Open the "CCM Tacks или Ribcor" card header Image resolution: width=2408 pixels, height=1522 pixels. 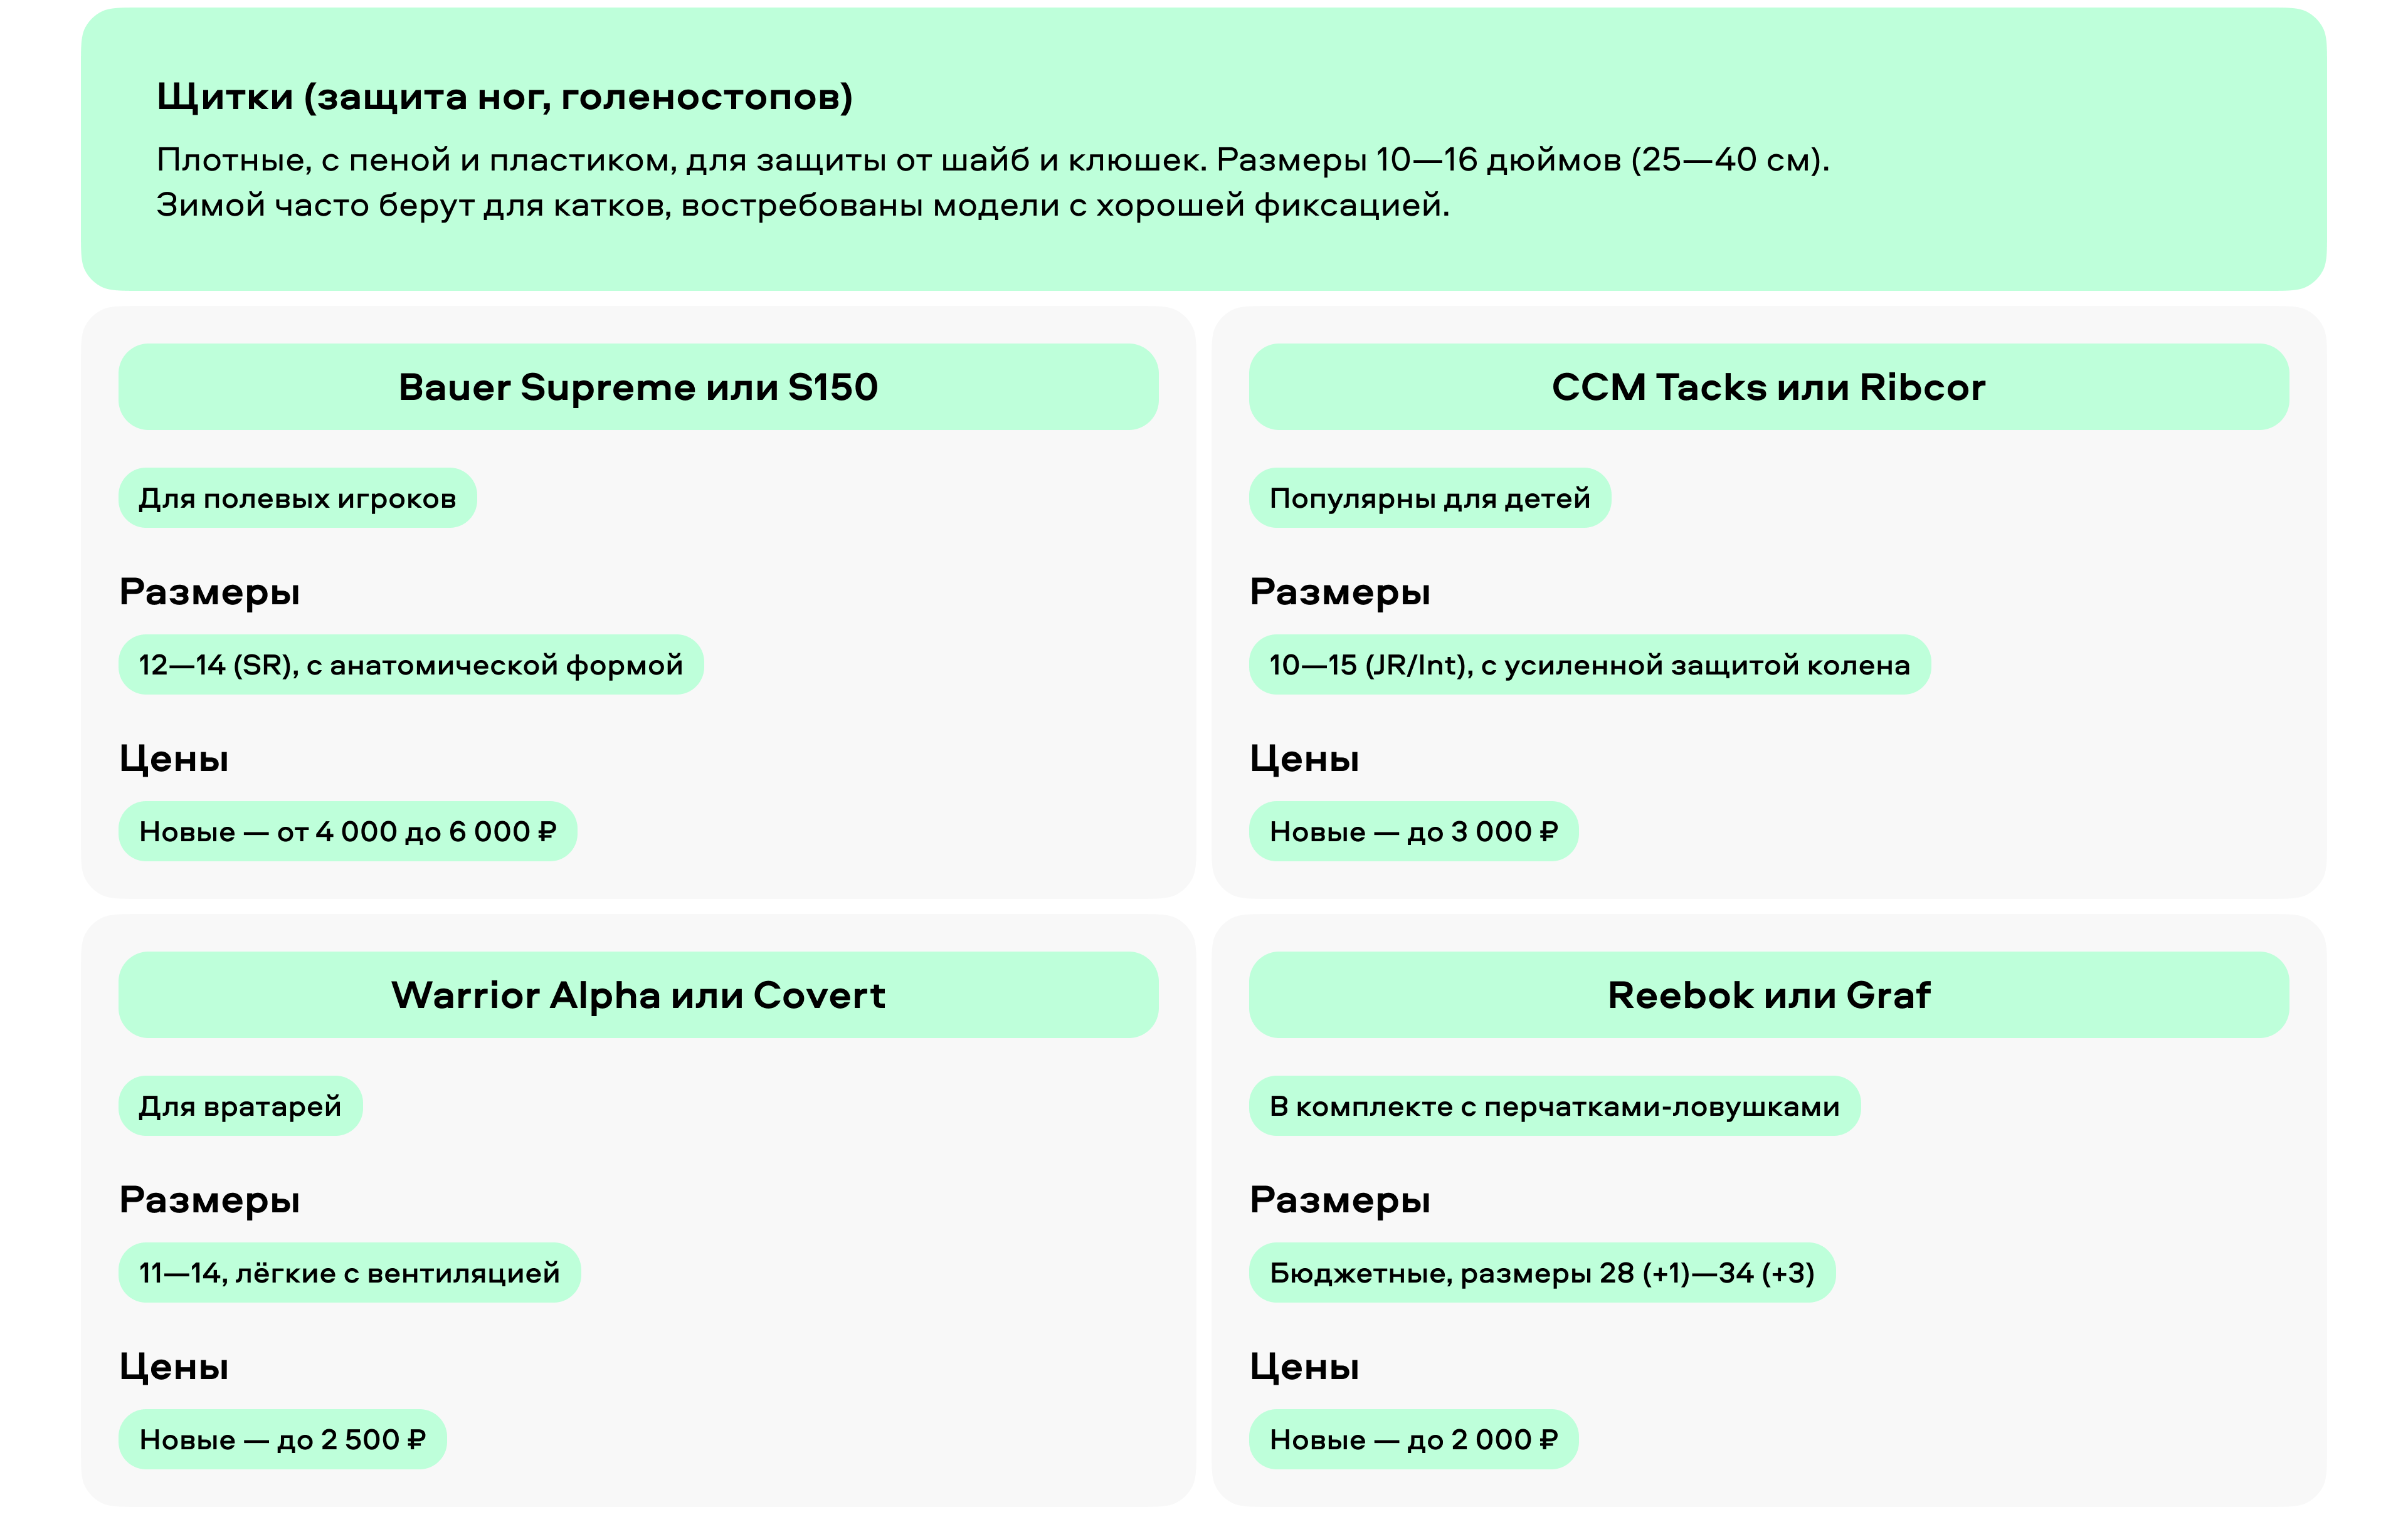pos(1768,388)
